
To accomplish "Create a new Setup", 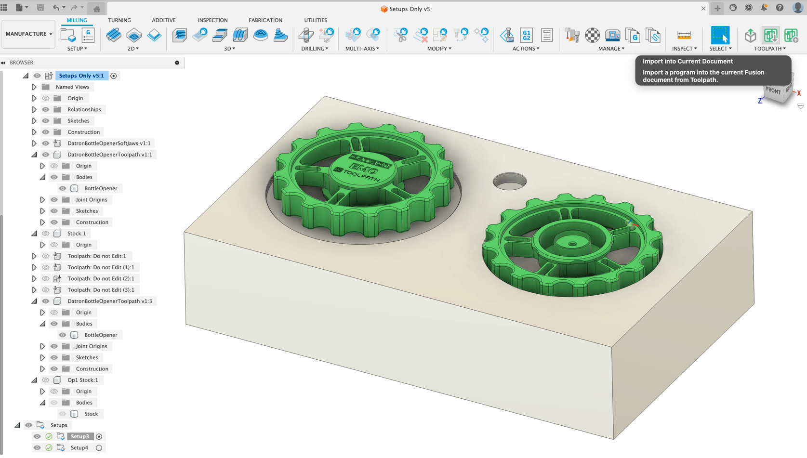I will [x=67, y=35].
